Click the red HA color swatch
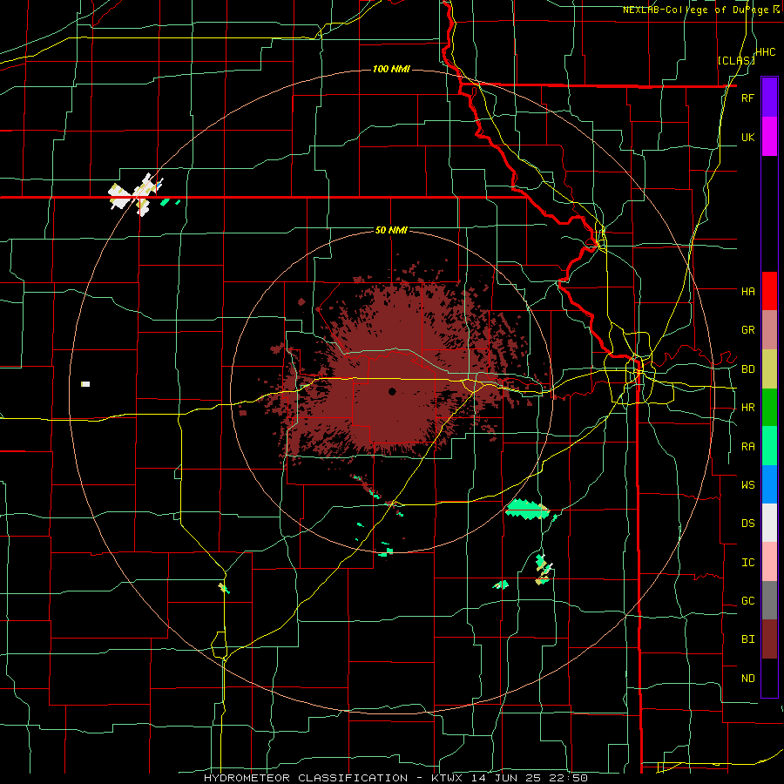 coord(769,291)
